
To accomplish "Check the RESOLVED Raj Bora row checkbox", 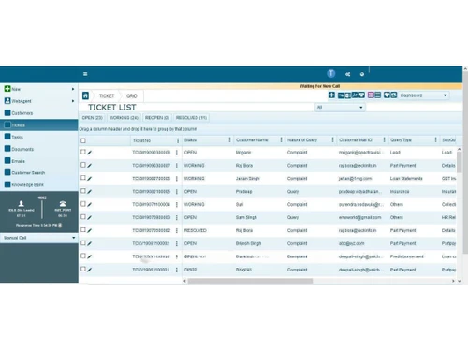I will click(x=83, y=230).
